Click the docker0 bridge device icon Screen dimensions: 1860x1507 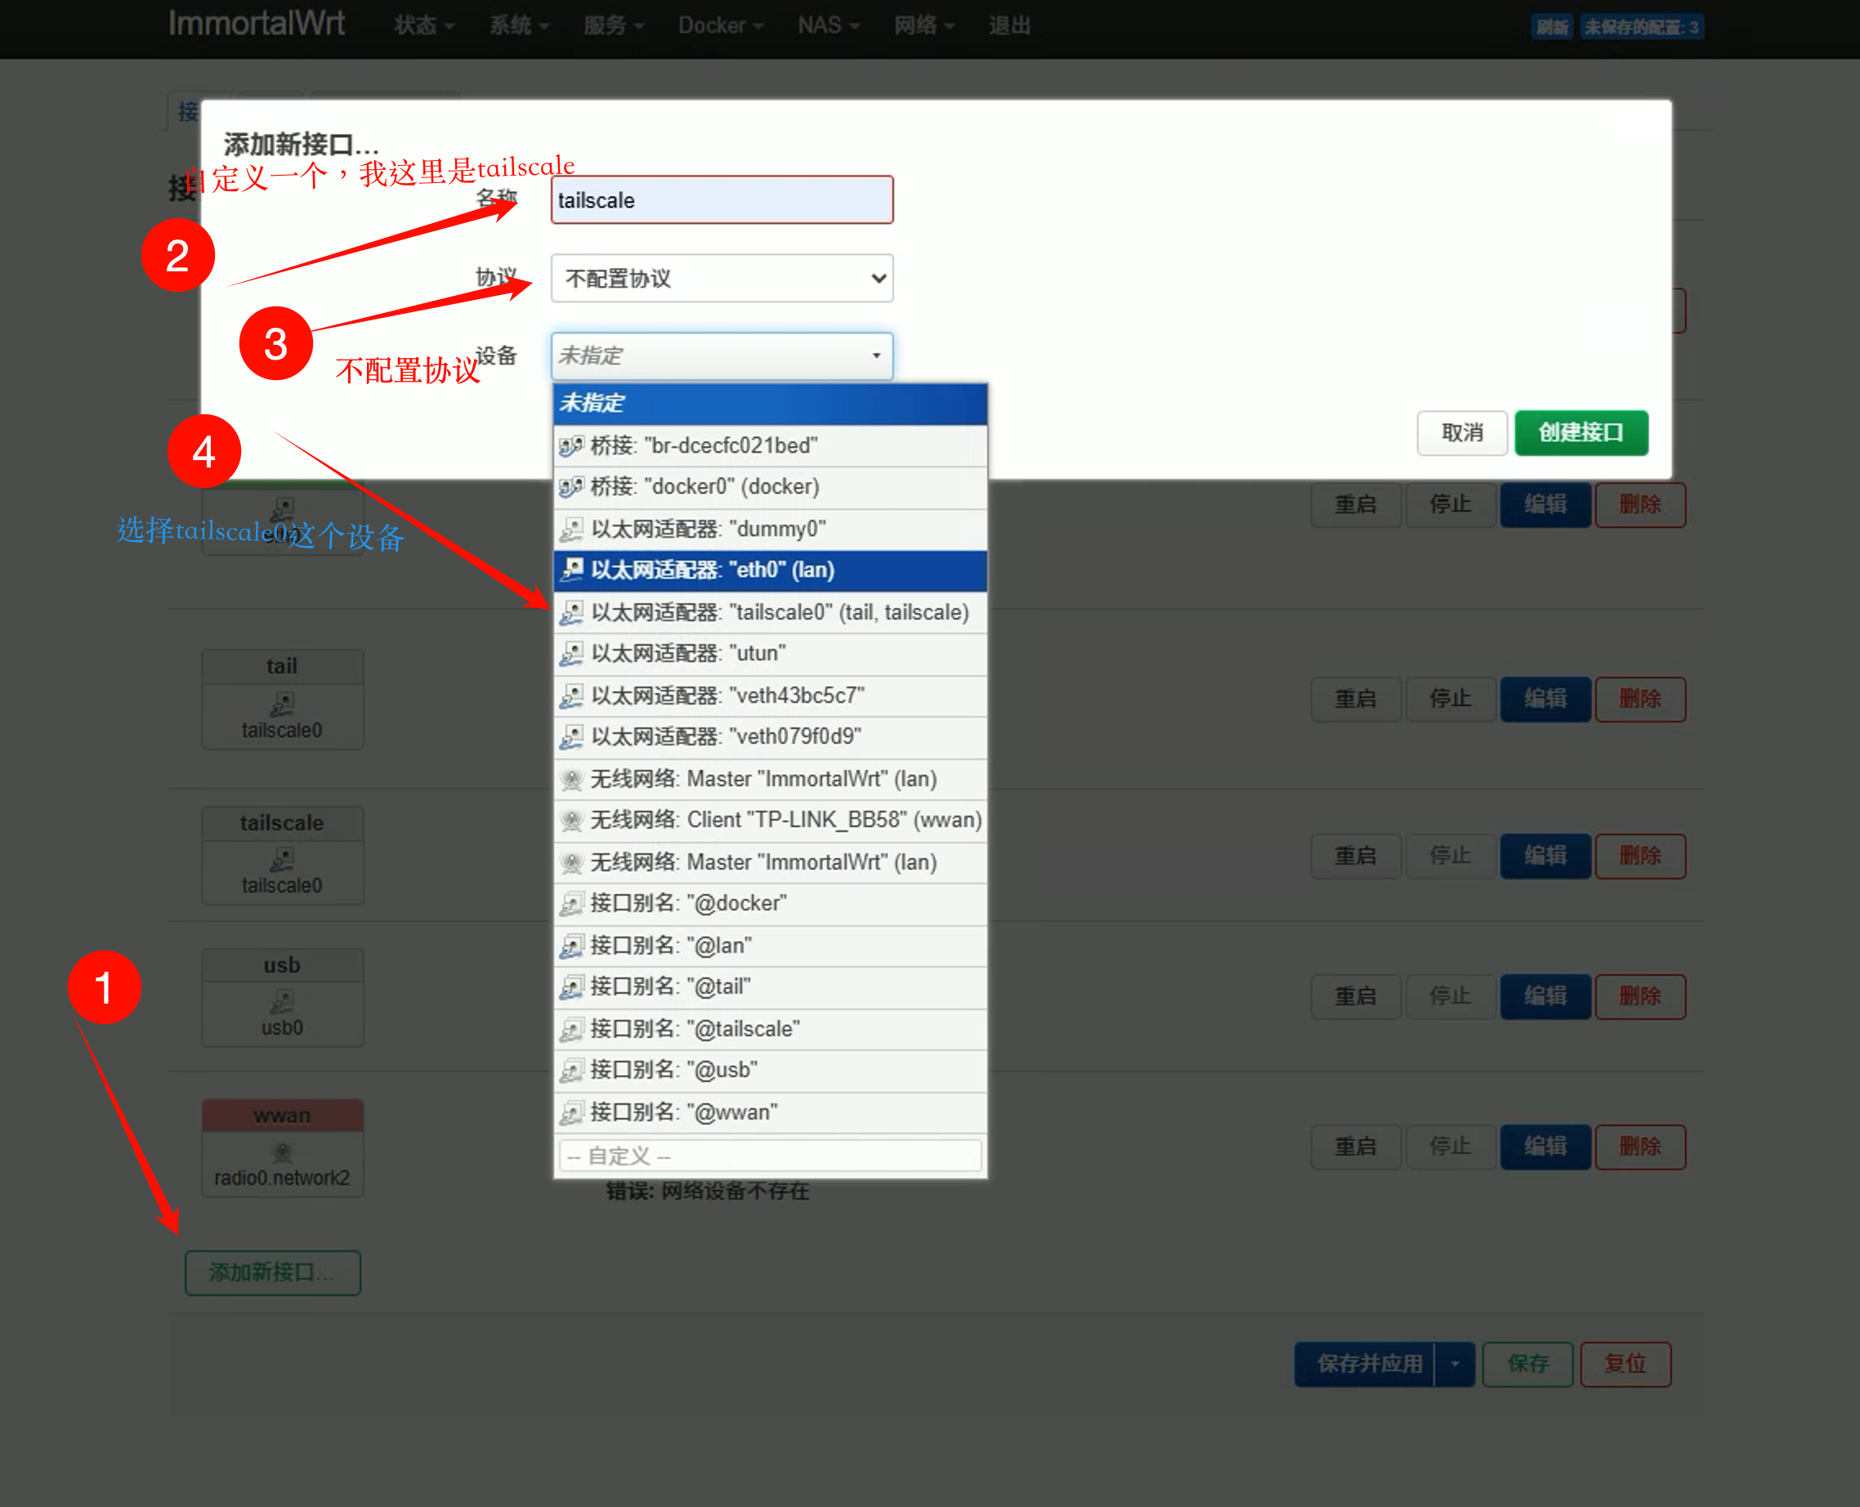point(570,487)
